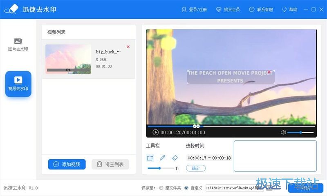The height and width of the screenshot is (196, 327).
Task: Click the 00:00:17 - 00:00:18 time range field
Action: click(209, 158)
